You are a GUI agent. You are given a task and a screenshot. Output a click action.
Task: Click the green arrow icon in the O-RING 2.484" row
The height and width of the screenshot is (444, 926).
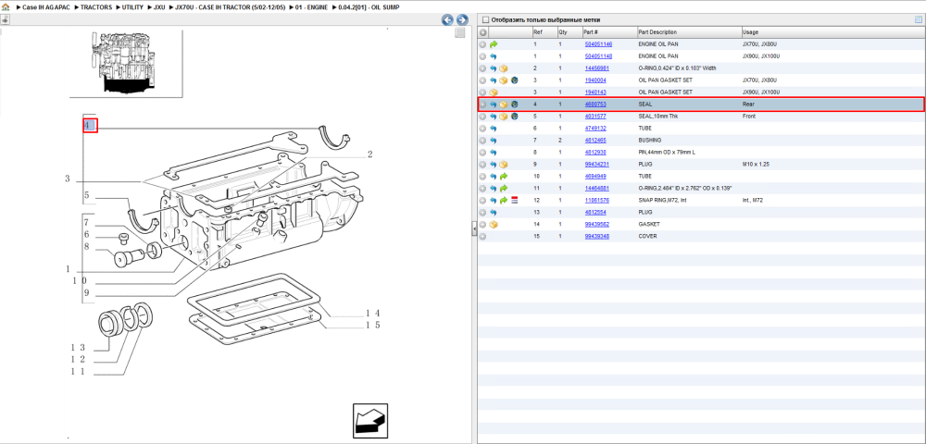(504, 188)
